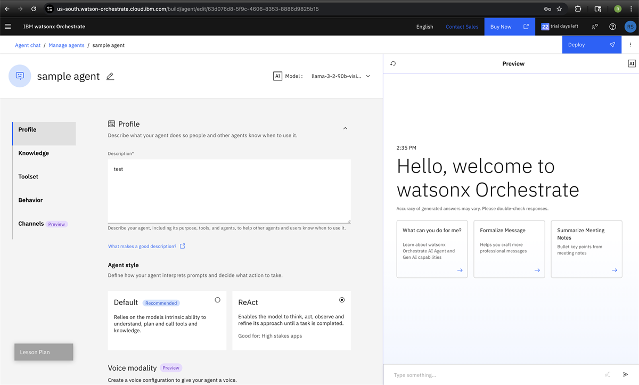Open What makes a good description link
639x385 pixels.
(x=146, y=246)
